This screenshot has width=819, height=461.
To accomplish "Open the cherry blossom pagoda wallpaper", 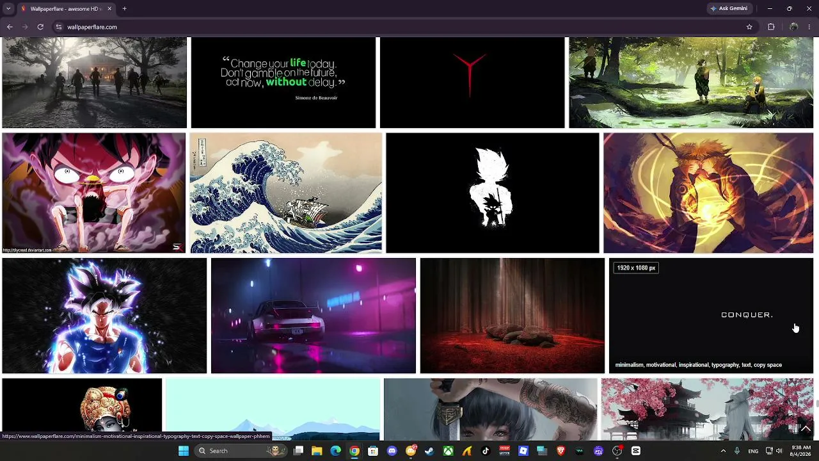I will tap(707, 409).
